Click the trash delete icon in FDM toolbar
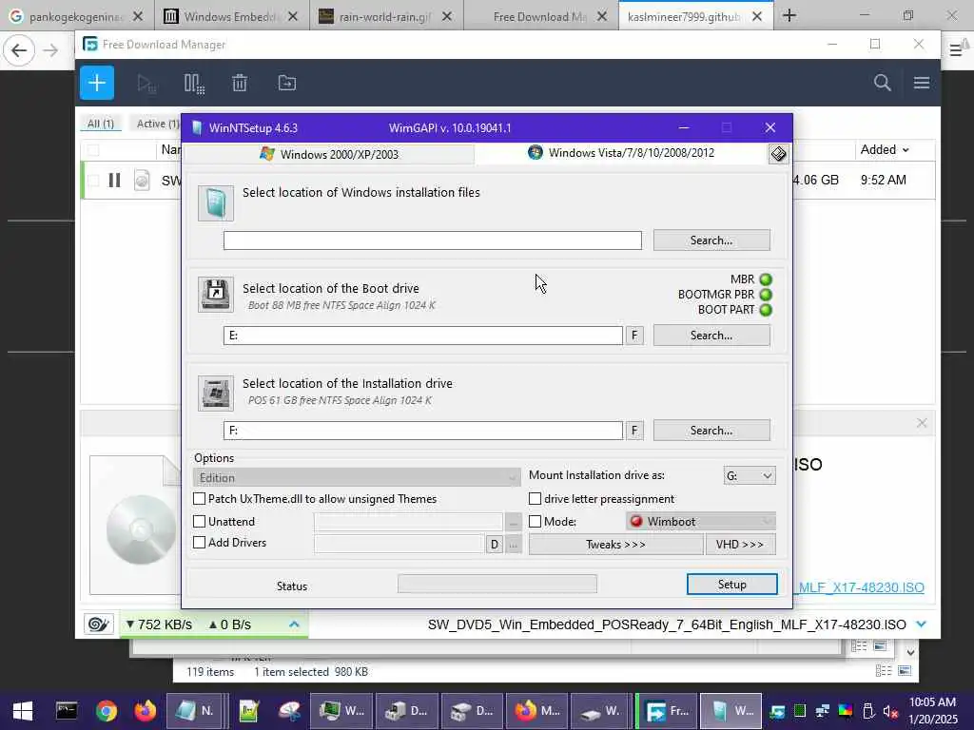974x730 pixels. pyautogui.click(x=240, y=83)
